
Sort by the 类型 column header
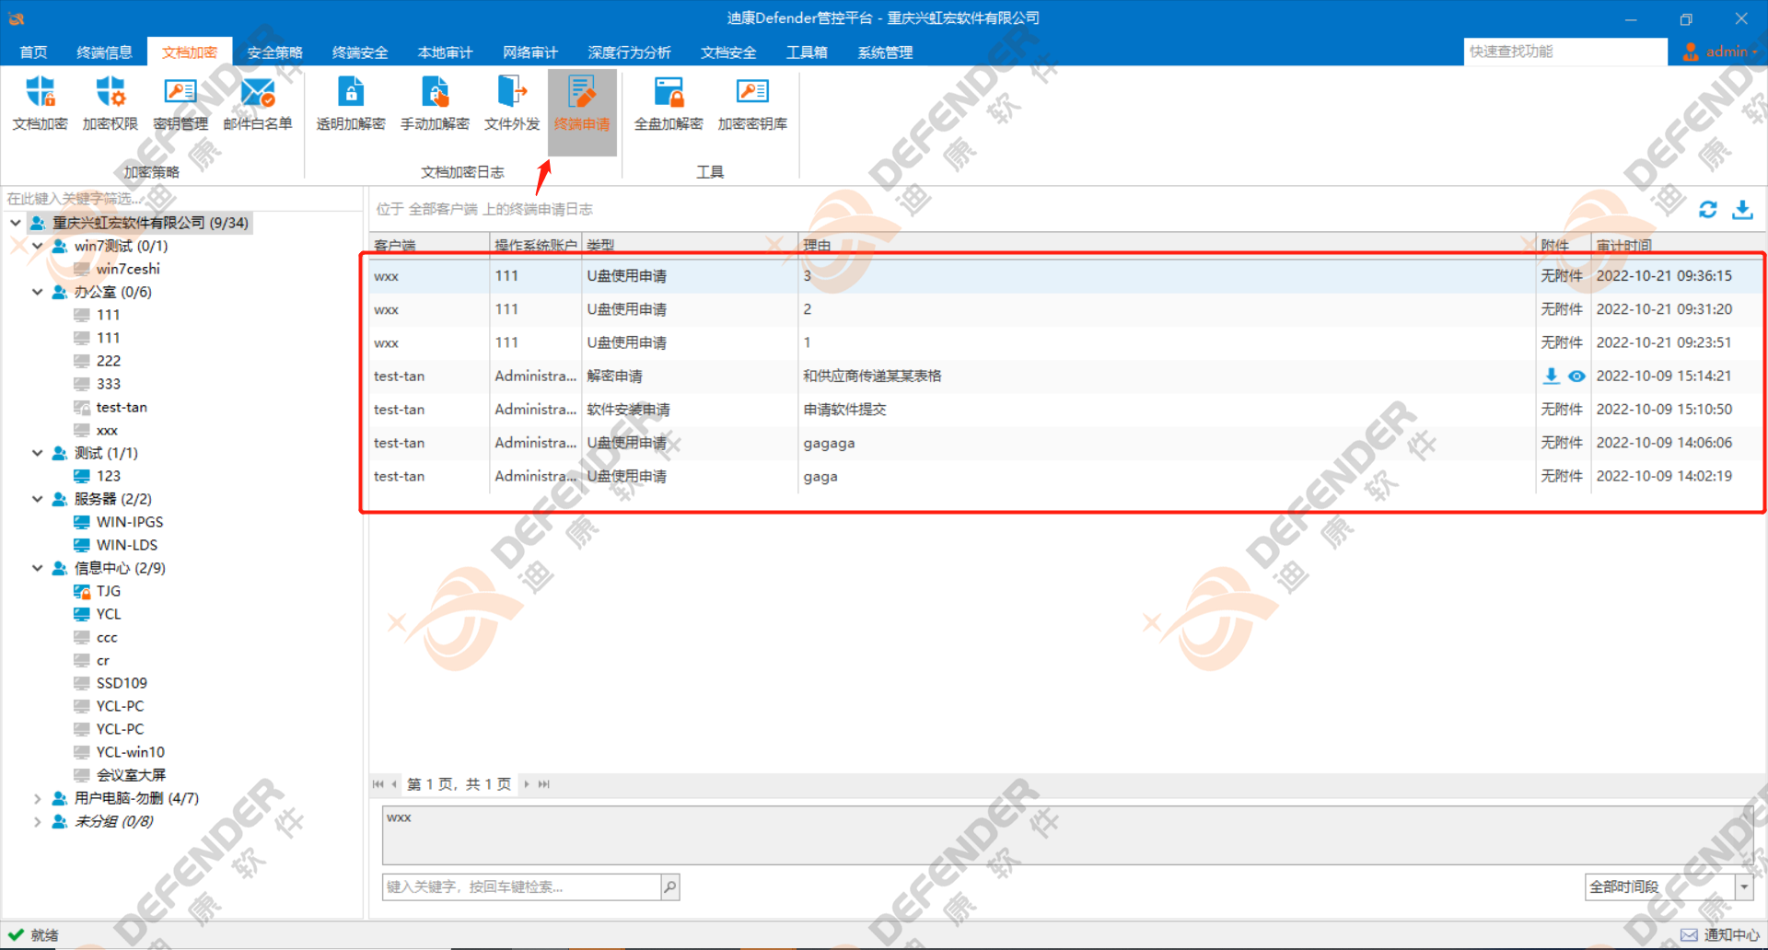[690, 245]
